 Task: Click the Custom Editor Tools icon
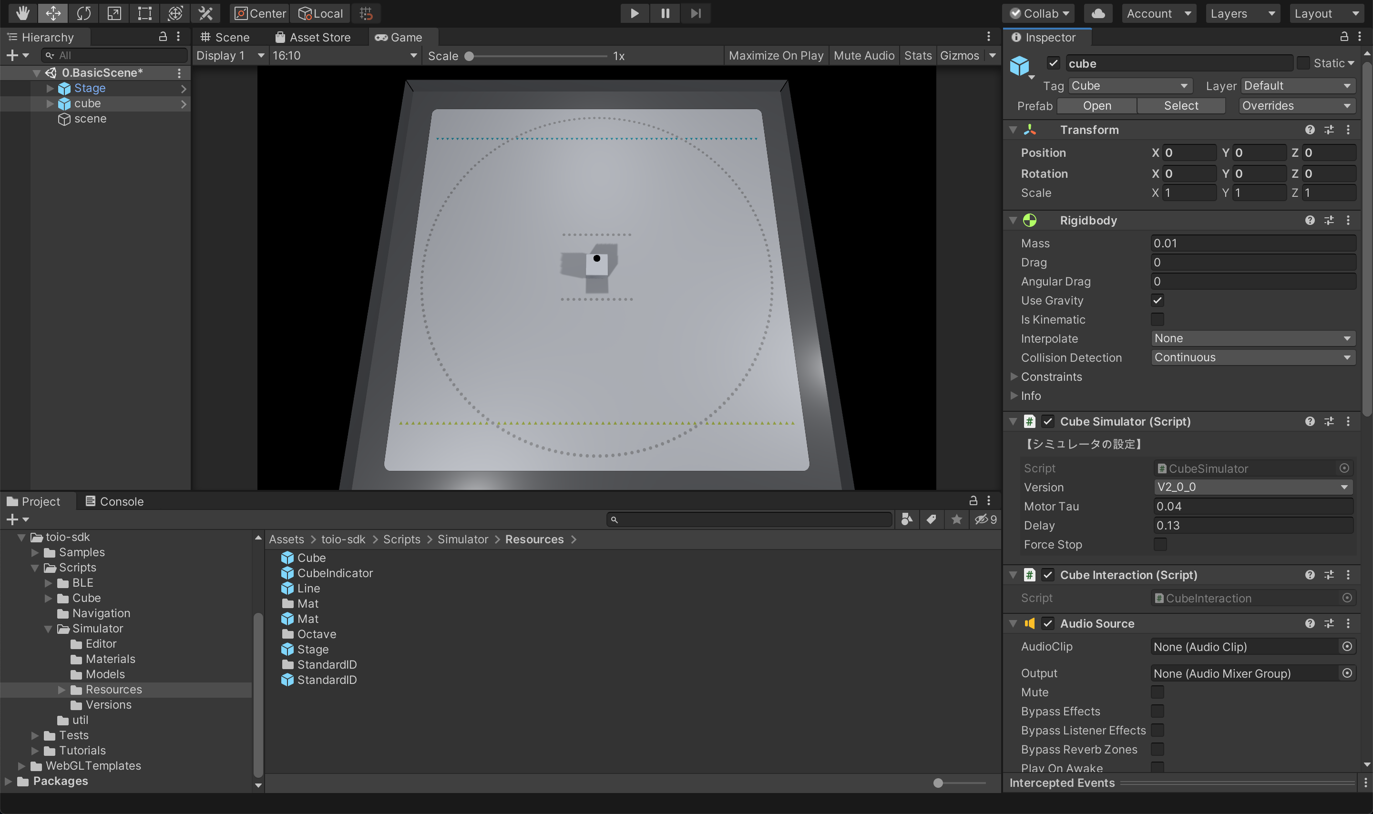tap(205, 13)
